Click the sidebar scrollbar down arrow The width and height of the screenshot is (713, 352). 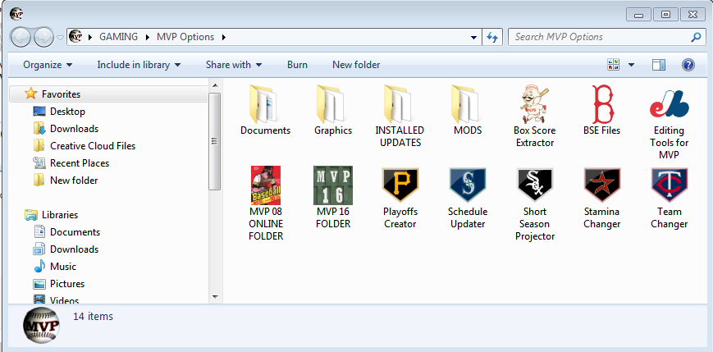(216, 297)
